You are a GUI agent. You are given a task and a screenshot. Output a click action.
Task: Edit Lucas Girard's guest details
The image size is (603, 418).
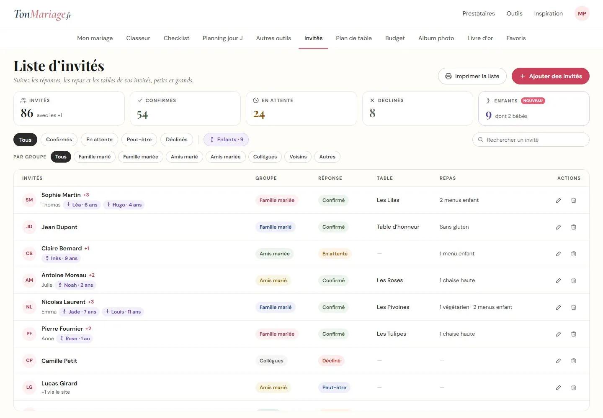(x=558, y=387)
